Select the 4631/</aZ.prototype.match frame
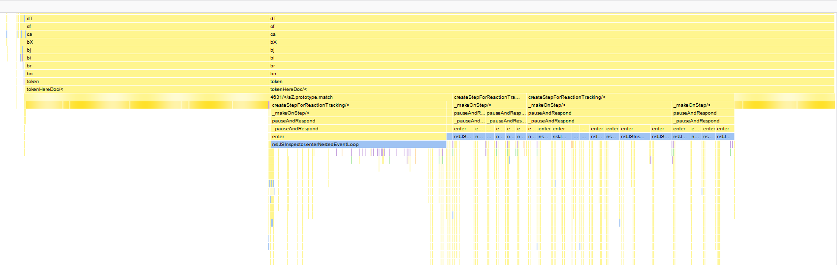The height and width of the screenshot is (265, 837). [x=360, y=97]
